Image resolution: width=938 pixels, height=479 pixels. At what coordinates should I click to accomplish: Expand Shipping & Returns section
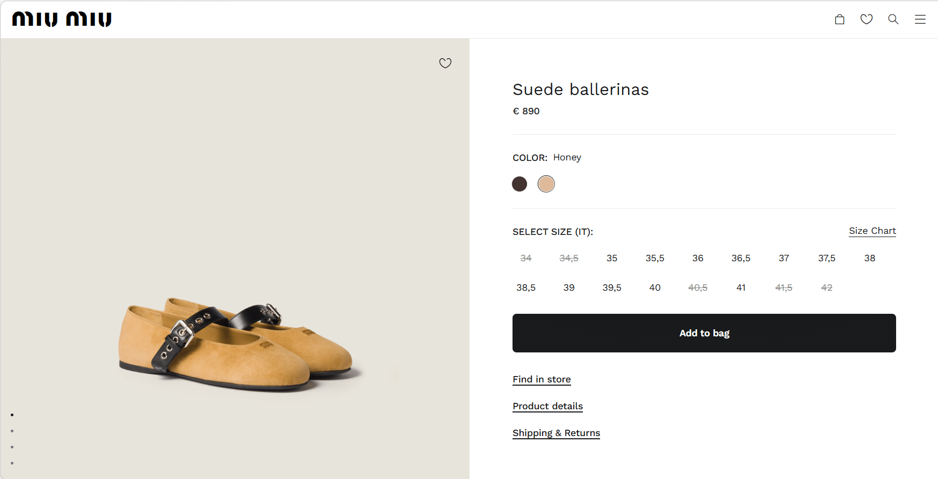(556, 433)
